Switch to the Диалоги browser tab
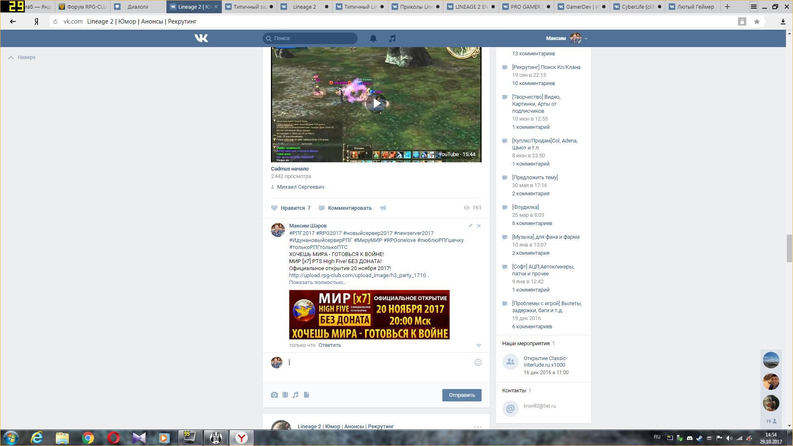The image size is (793, 446). click(138, 7)
